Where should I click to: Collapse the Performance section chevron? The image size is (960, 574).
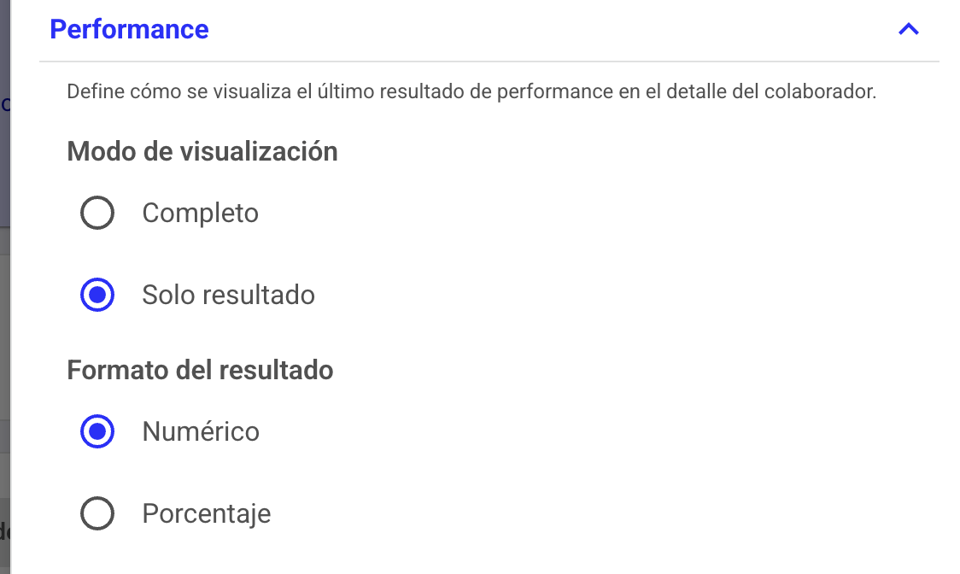[x=908, y=30]
